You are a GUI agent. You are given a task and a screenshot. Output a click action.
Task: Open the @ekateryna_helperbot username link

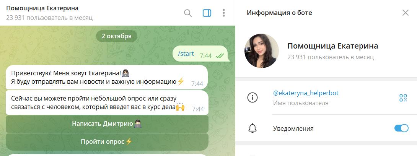pos(306,93)
